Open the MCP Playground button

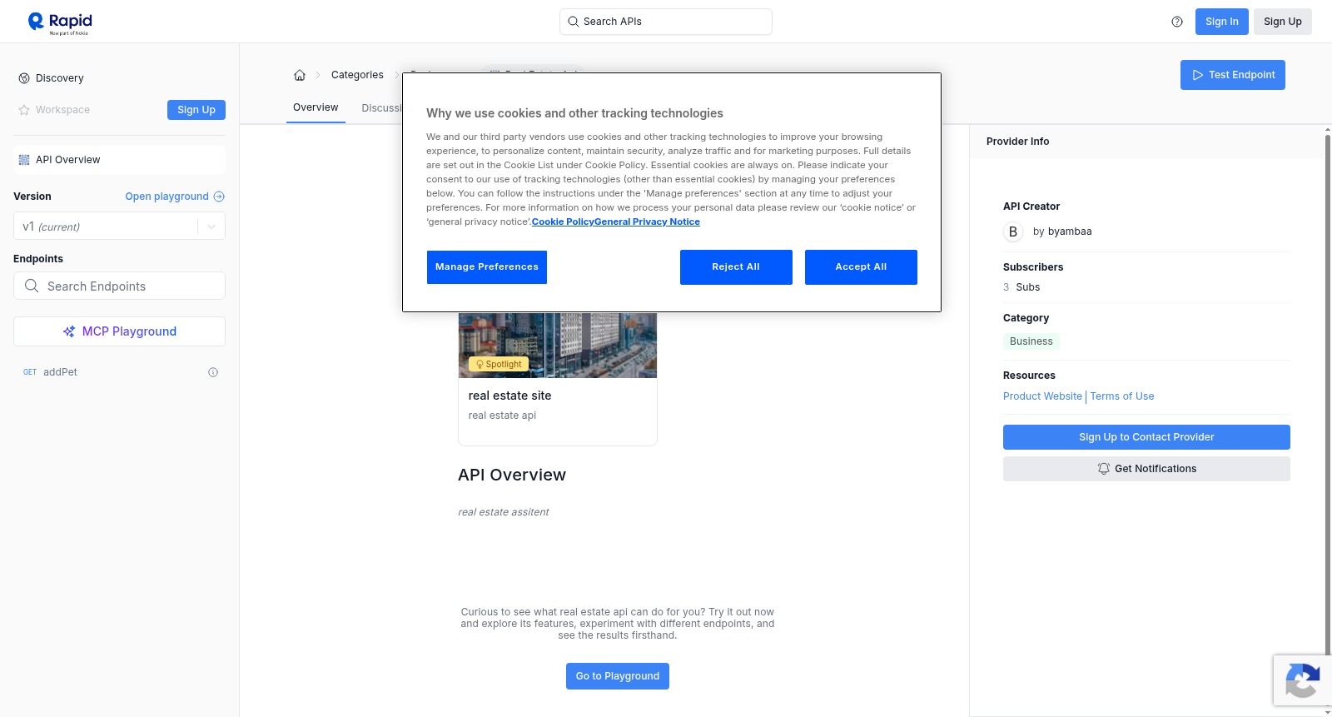[119, 331]
